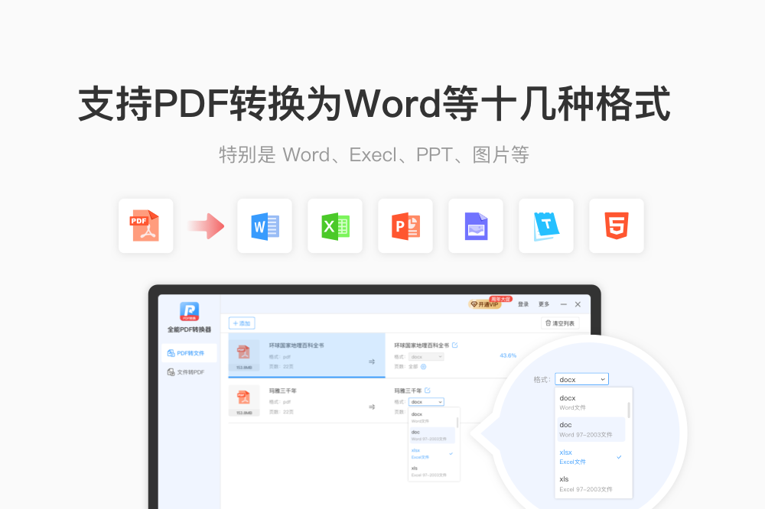Click the PDF file icon tile
The image size is (765, 509).
[146, 225]
